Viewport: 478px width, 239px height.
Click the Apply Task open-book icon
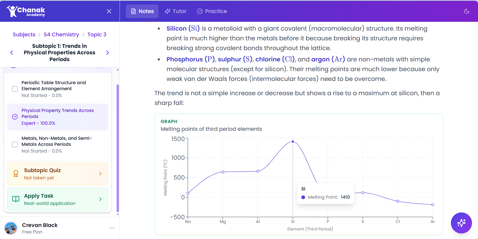(16, 199)
